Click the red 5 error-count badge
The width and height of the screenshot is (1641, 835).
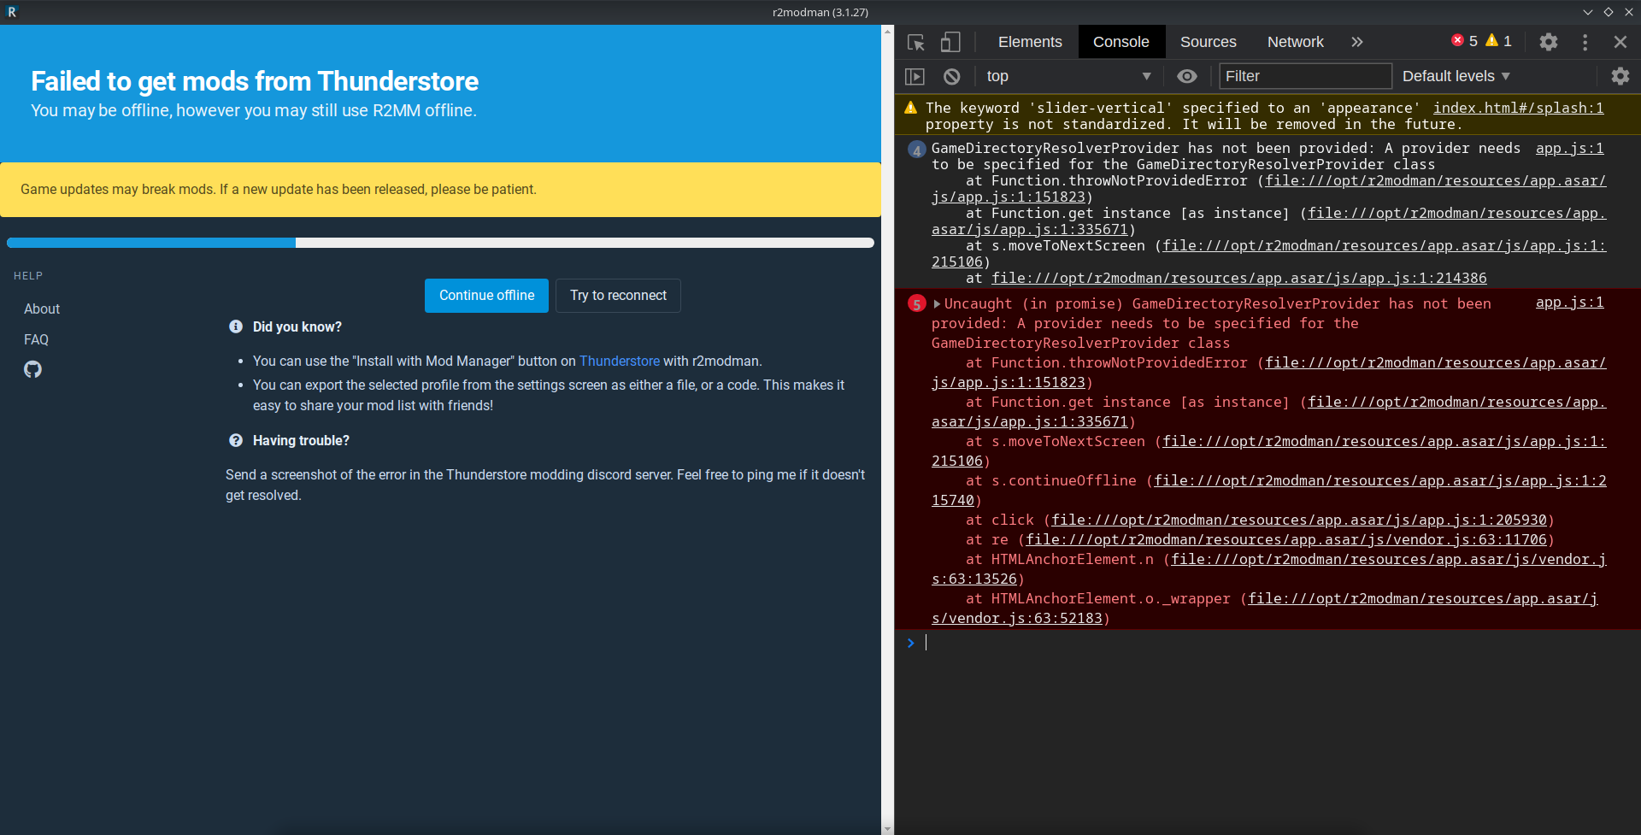(916, 304)
